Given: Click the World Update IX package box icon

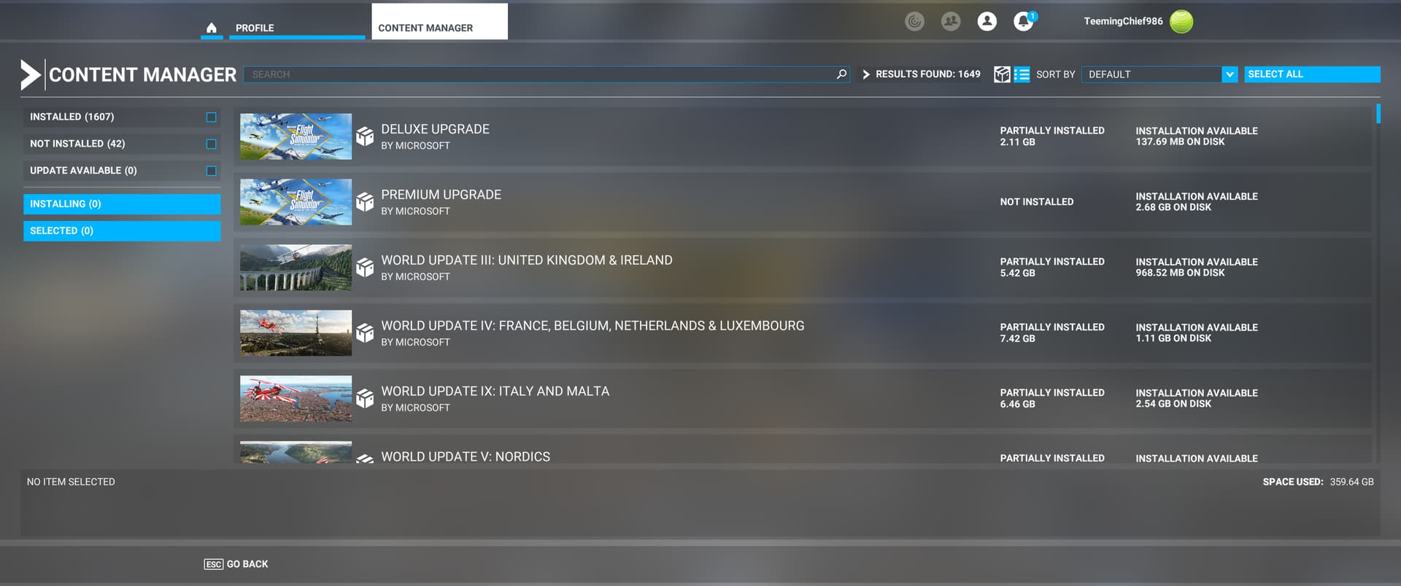Looking at the screenshot, I should tap(365, 399).
